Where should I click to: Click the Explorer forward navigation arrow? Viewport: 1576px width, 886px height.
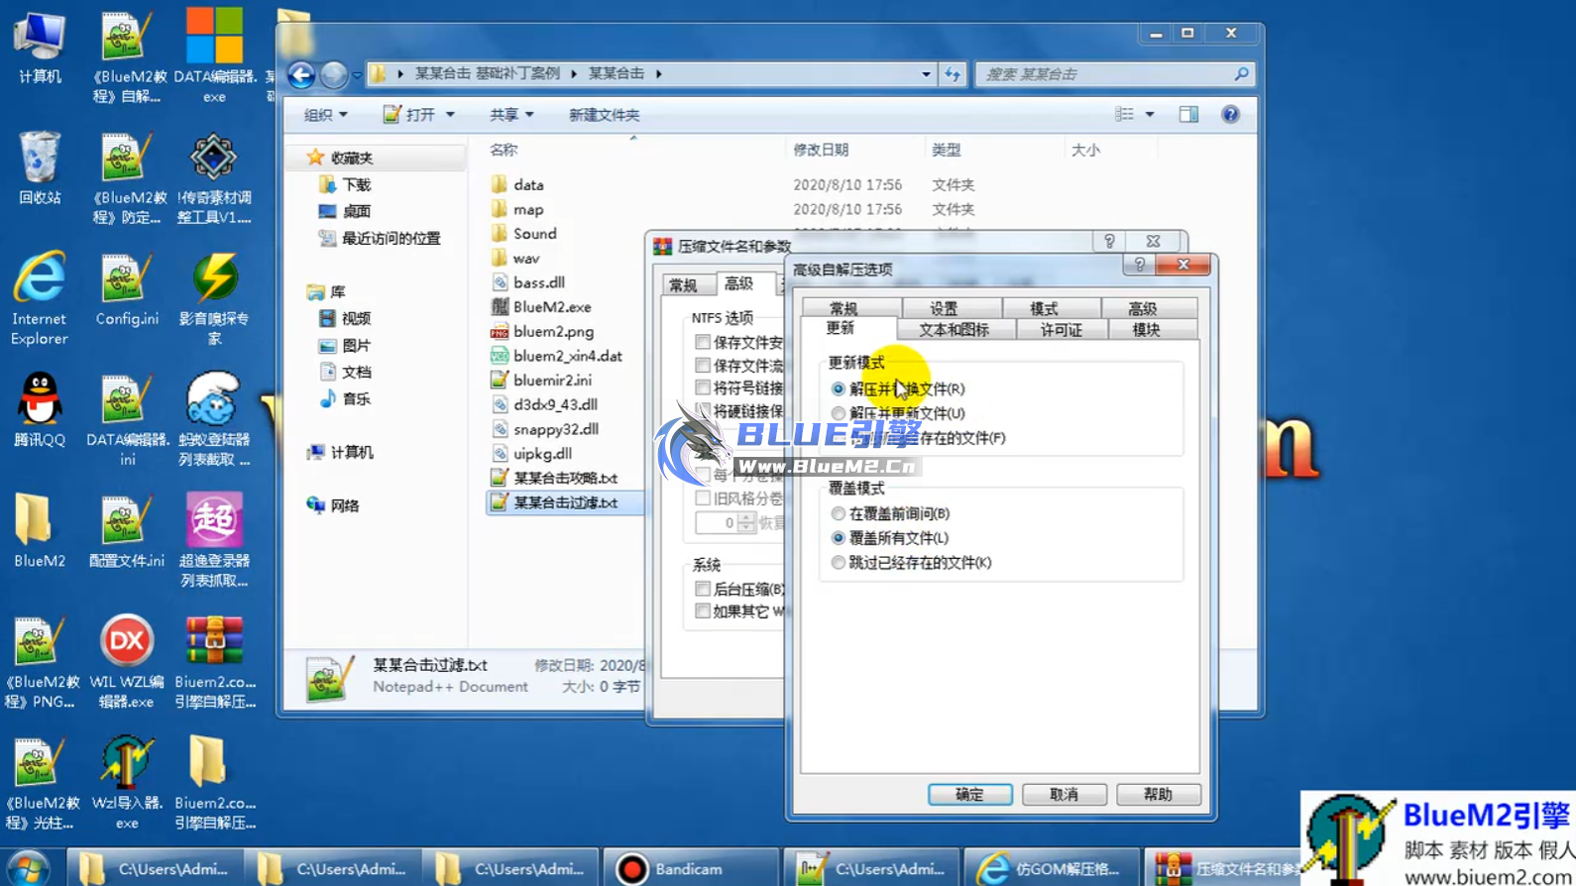click(334, 74)
